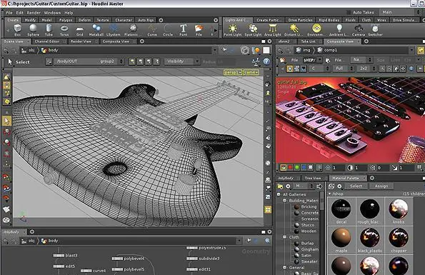Add a Point Light
425x275 pixels.
click(x=233, y=30)
